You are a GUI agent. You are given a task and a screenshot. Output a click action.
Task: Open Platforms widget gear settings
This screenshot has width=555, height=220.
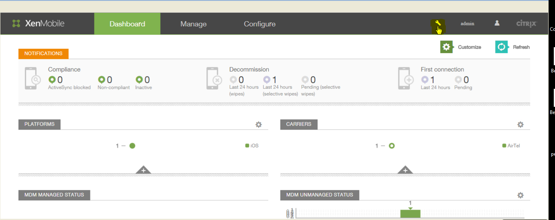coord(259,125)
